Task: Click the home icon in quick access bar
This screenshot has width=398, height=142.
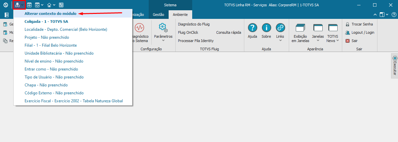Action: pyautogui.click(x=49, y=5)
